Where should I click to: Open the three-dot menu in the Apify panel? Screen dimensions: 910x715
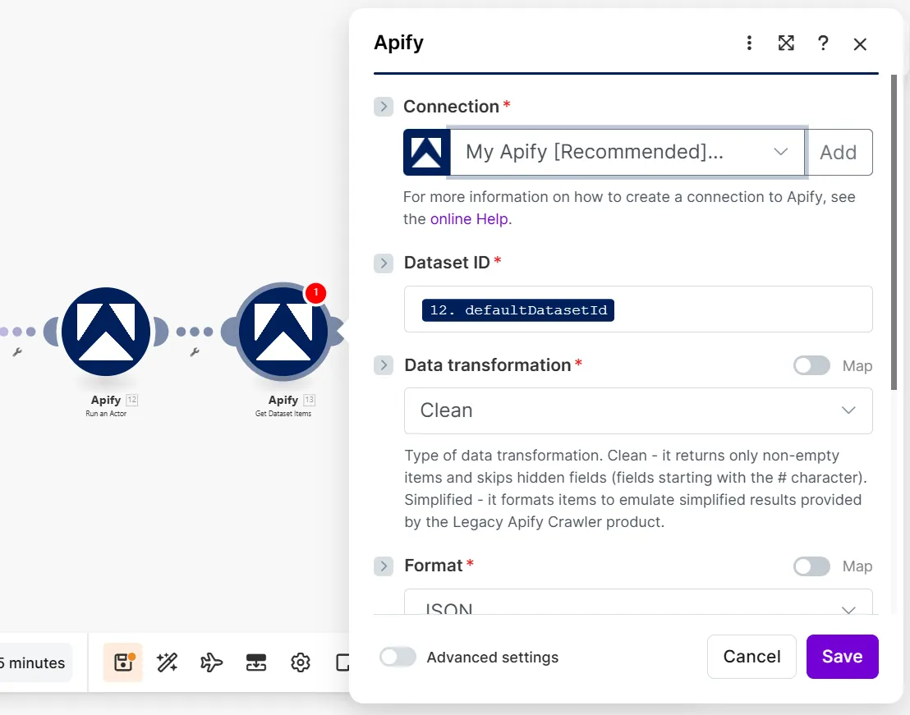click(x=749, y=43)
